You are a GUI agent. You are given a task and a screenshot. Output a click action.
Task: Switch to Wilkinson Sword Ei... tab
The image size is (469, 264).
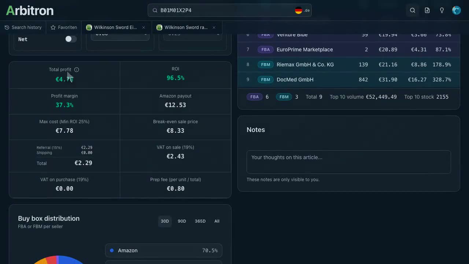coord(115,27)
